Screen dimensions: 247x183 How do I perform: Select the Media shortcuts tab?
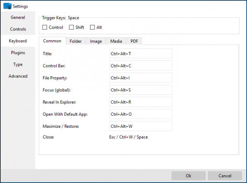[x=116, y=41]
